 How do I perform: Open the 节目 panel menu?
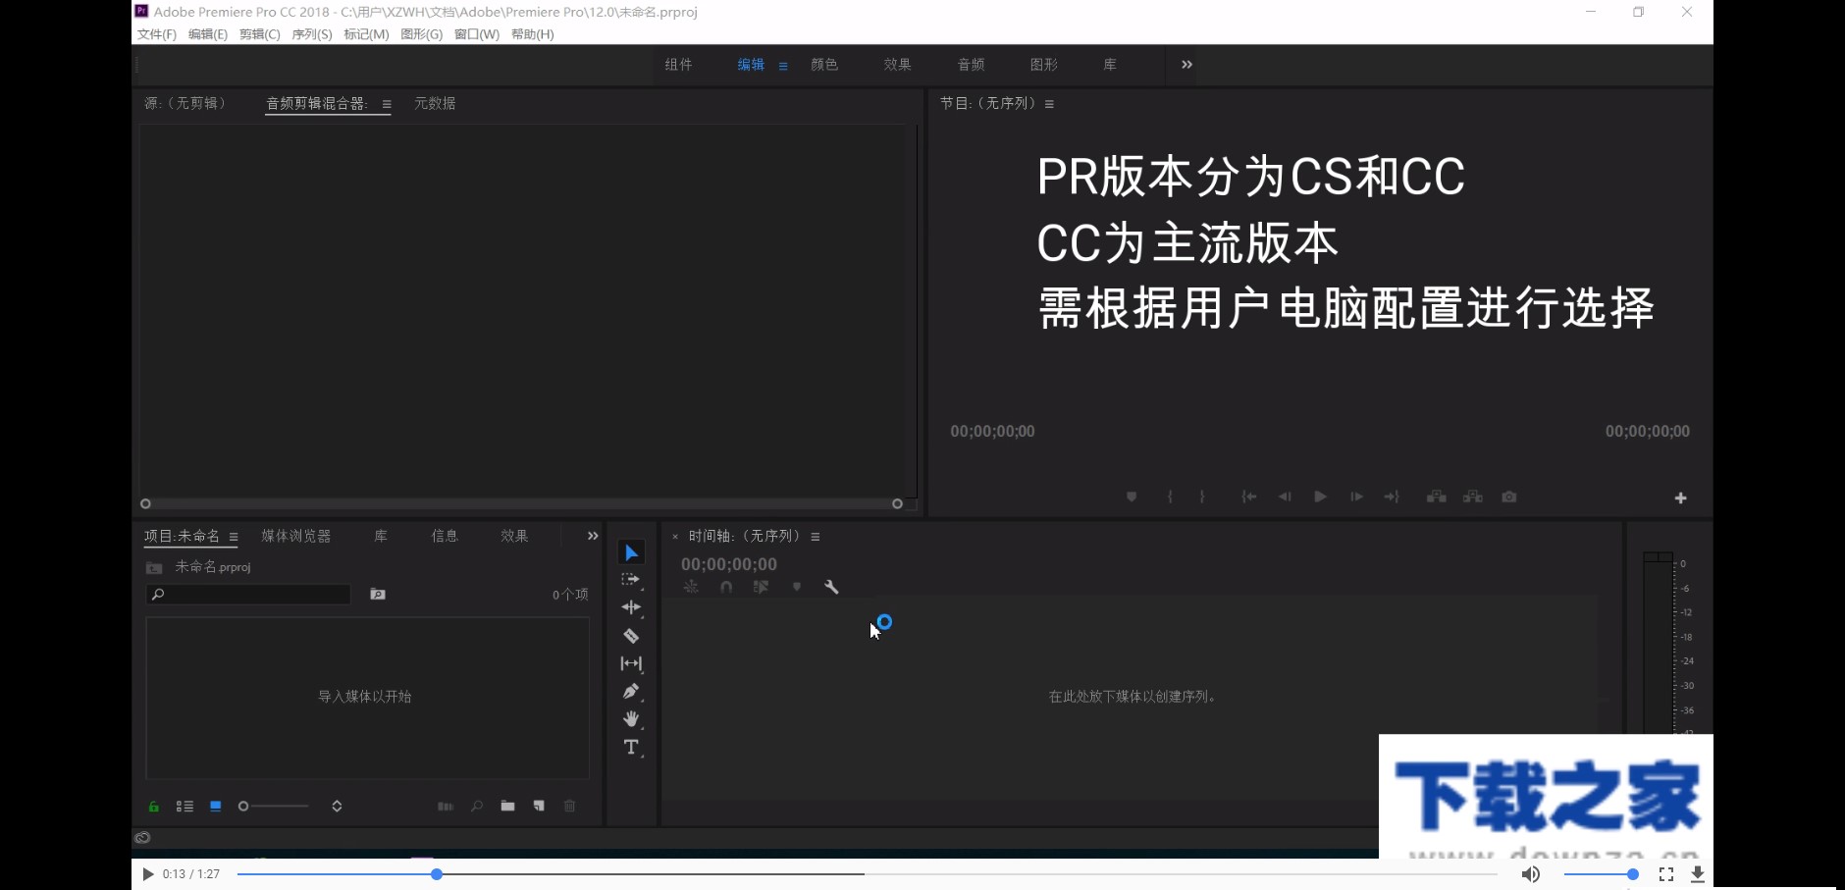click(1049, 102)
